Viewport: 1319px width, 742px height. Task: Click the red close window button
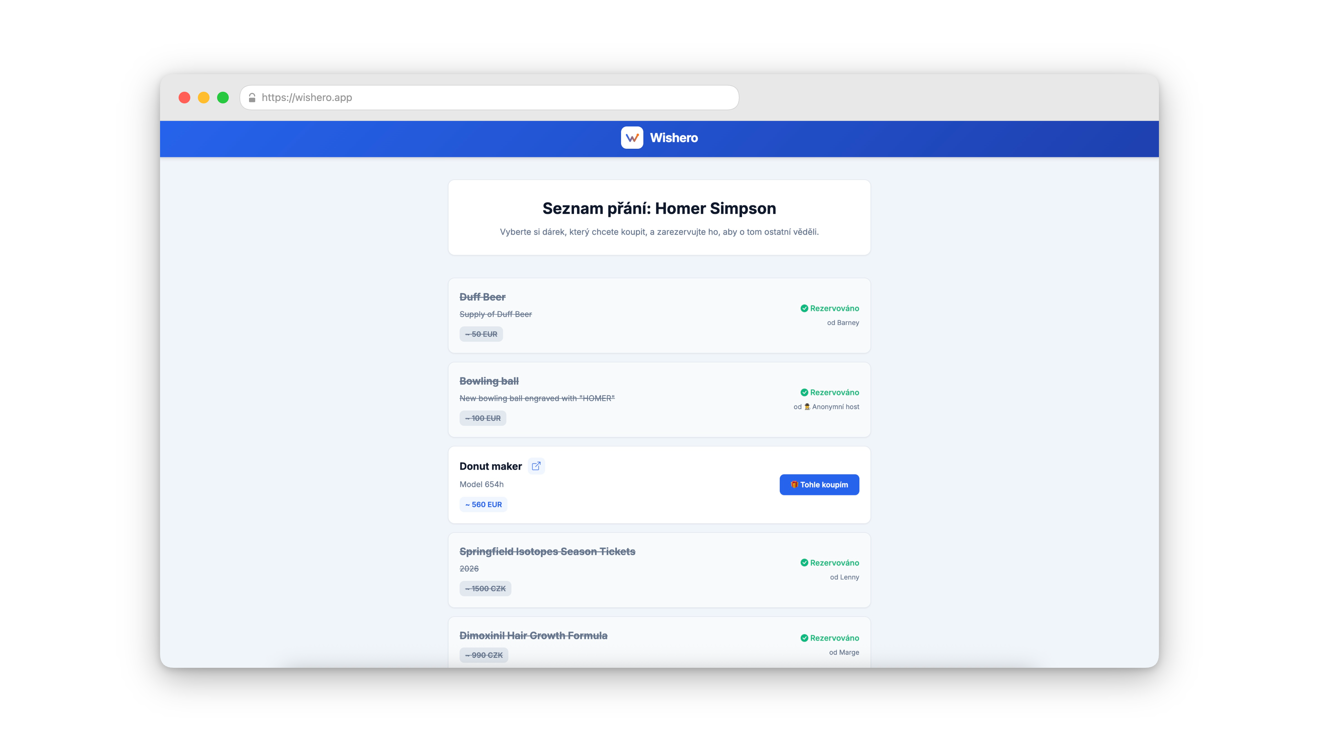pos(184,97)
